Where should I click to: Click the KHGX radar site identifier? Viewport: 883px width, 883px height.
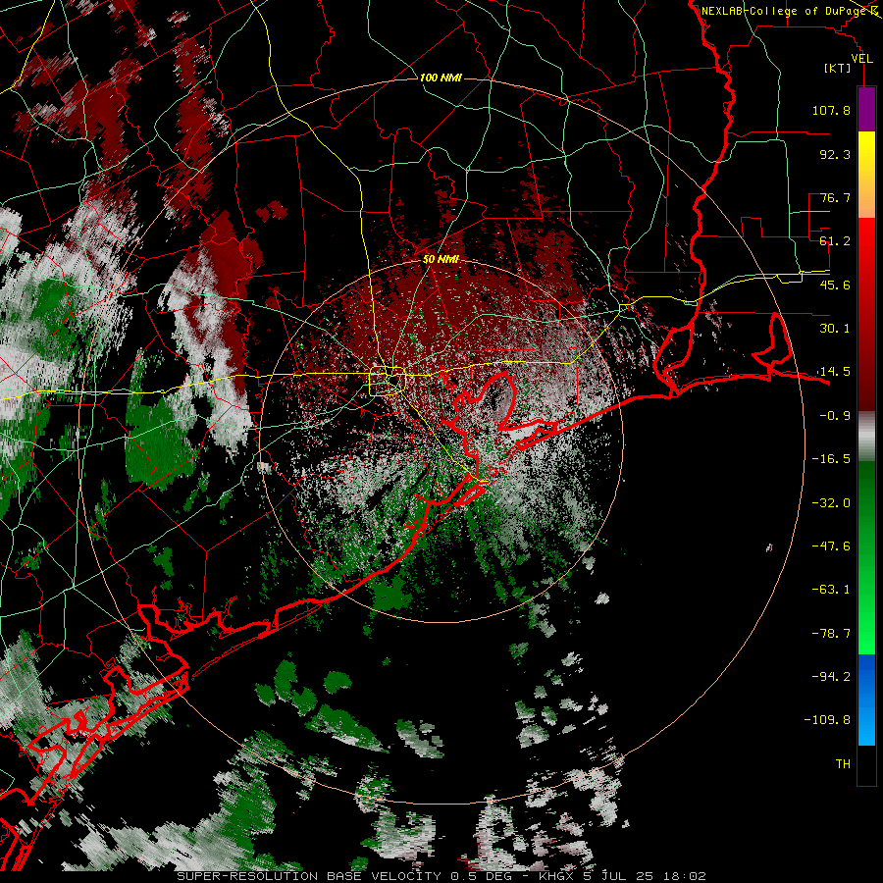tap(558, 876)
